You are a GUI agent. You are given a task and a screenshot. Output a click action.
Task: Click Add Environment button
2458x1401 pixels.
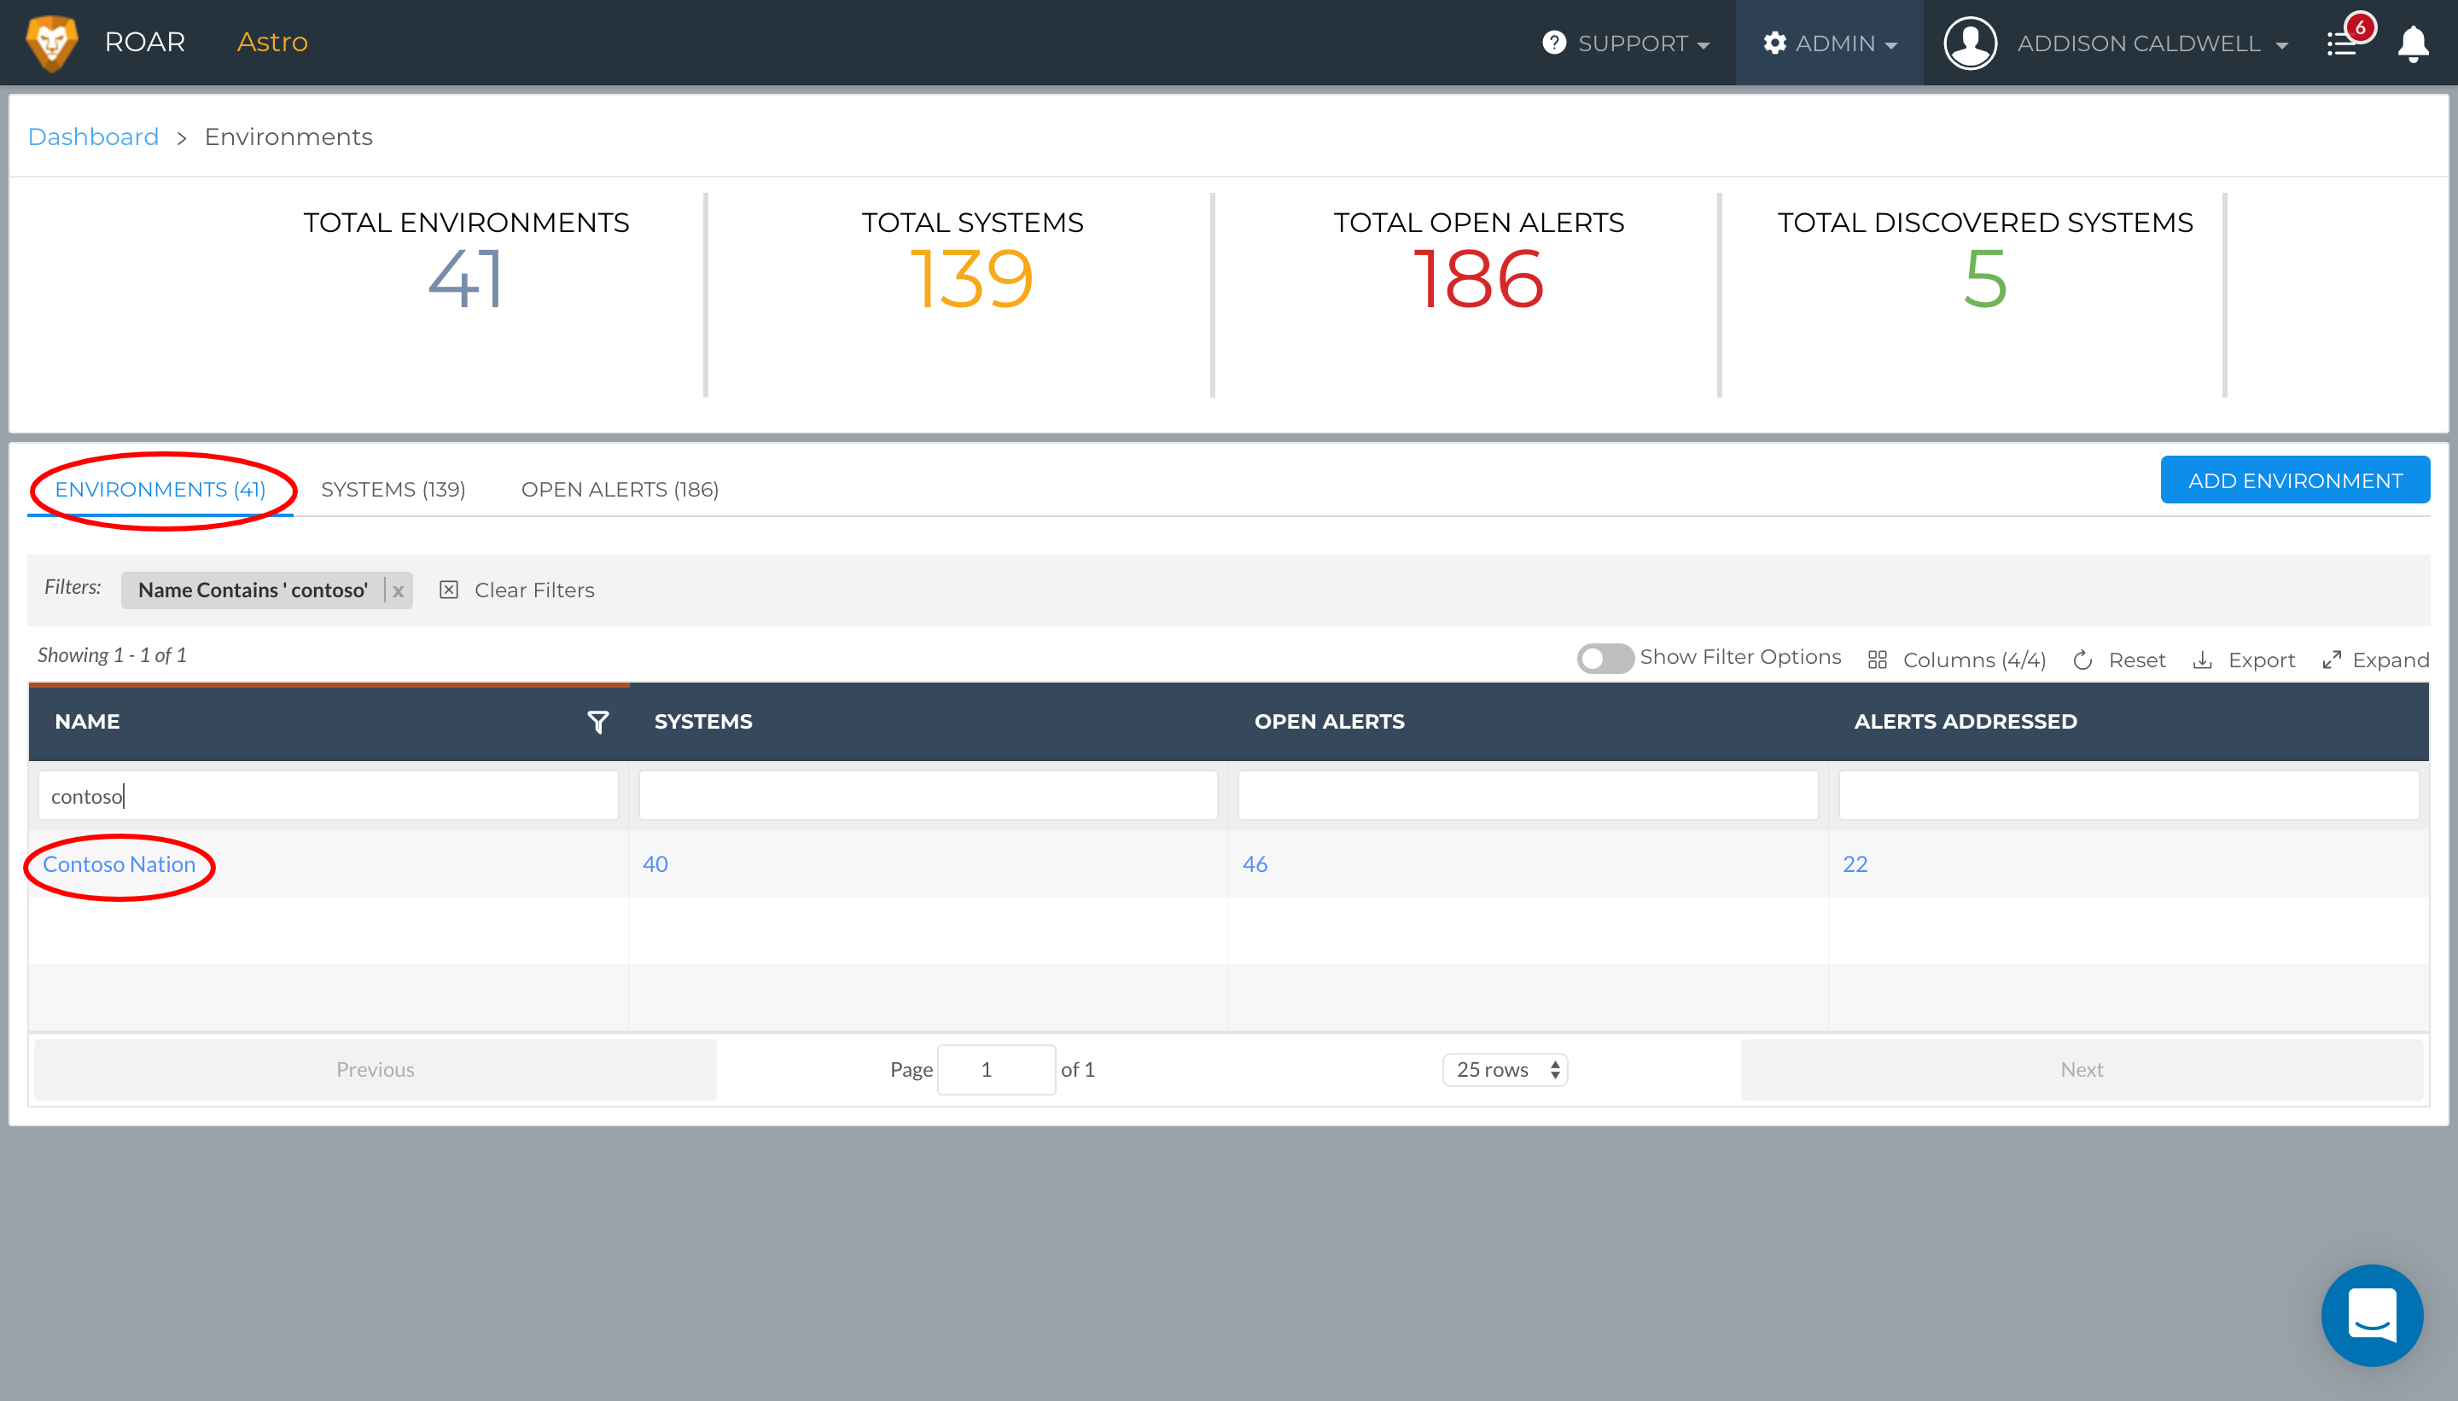click(2294, 480)
